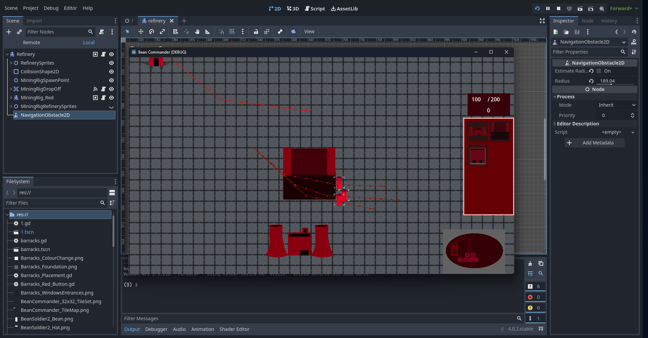Toggle Grid Snap in the viewport toolbar
Image resolution: width=648 pixels, height=338 pixels.
click(x=232, y=32)
